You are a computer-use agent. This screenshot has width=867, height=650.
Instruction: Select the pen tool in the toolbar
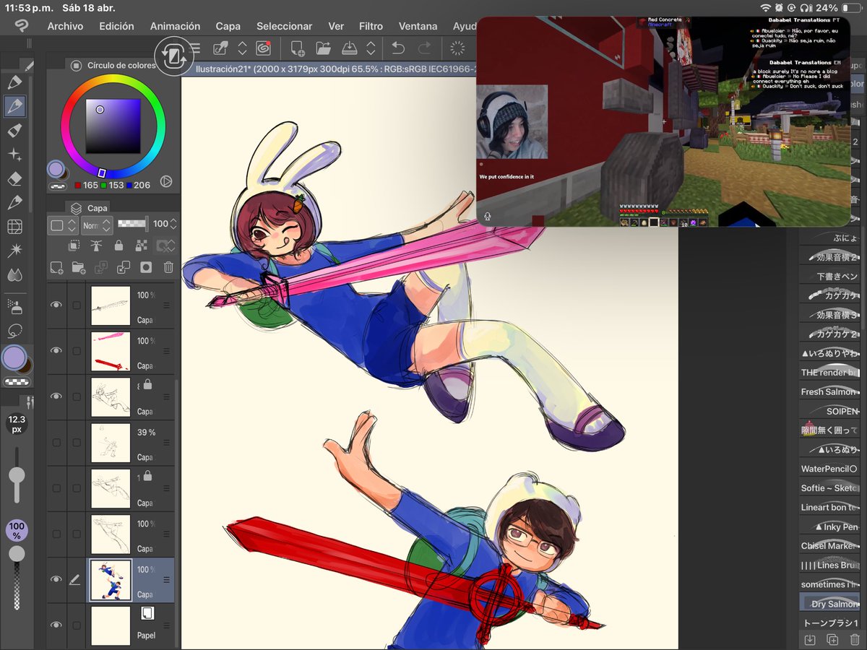(14, 82)
